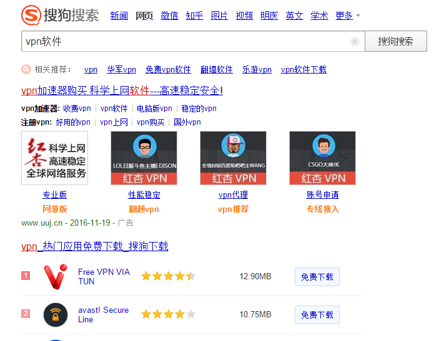Open related suggestion 华军vpn
Viewport: 439px width, 341px height.
pos(122,69)
